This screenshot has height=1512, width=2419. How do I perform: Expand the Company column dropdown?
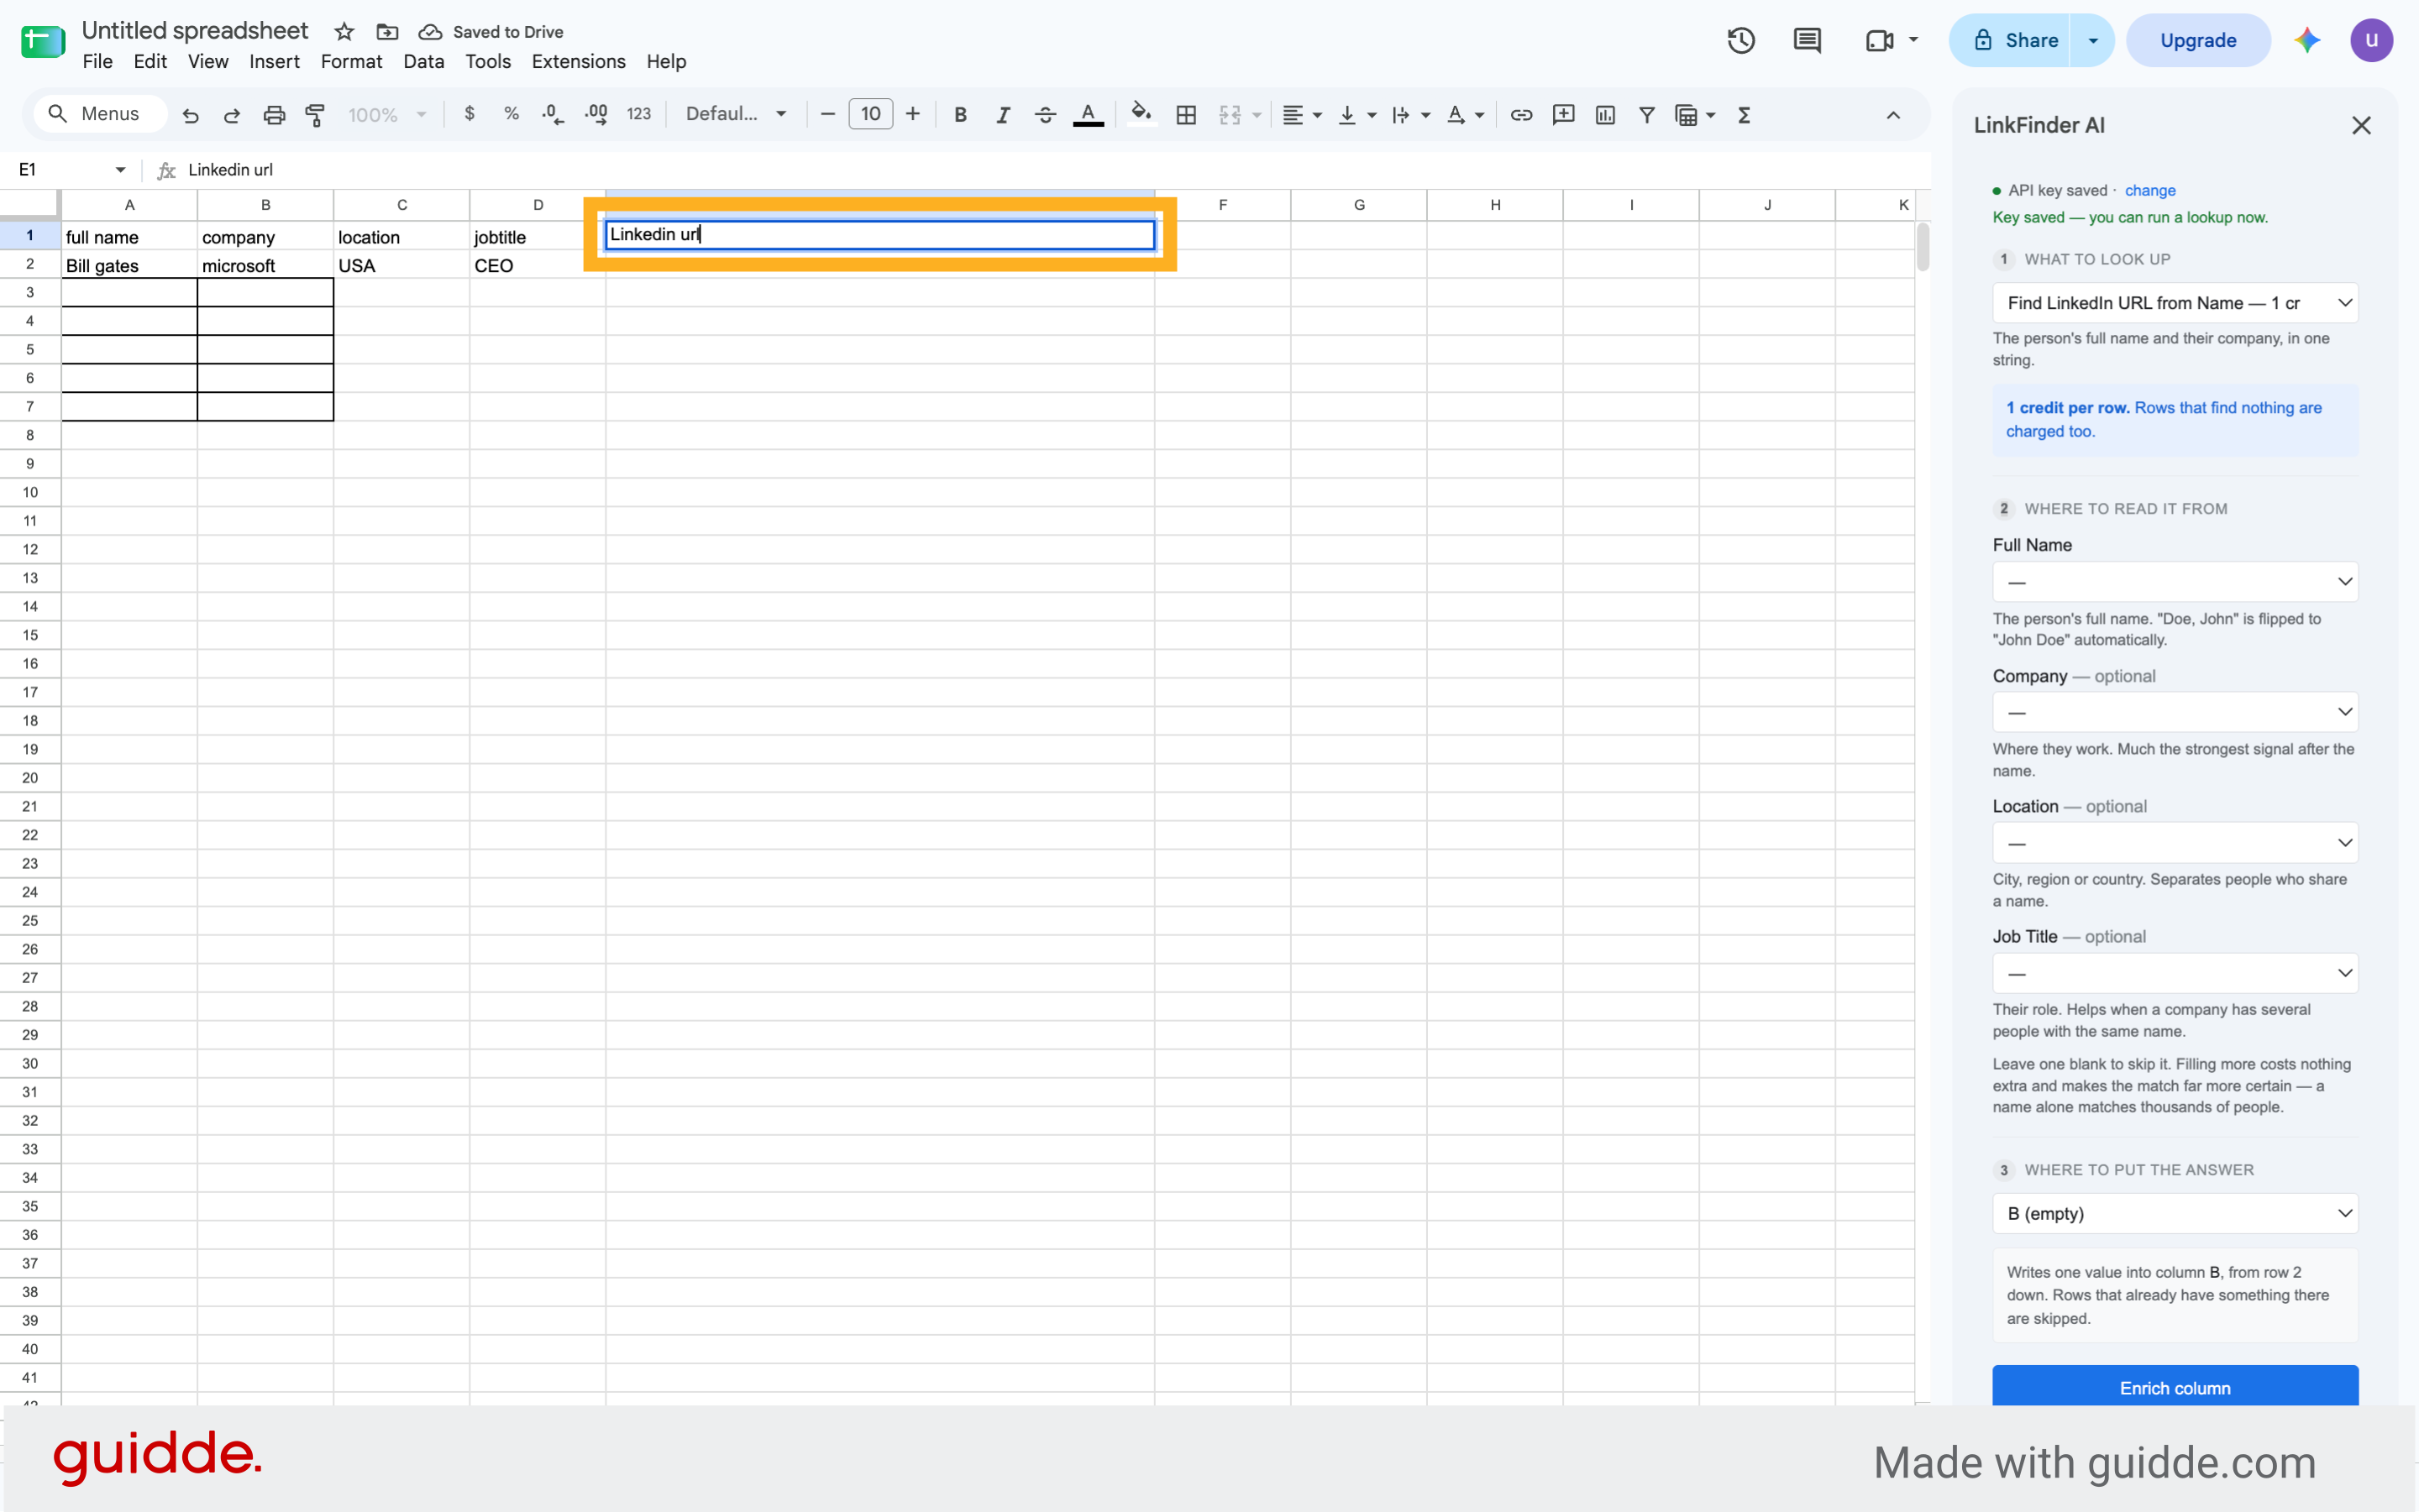point(2175,712)
